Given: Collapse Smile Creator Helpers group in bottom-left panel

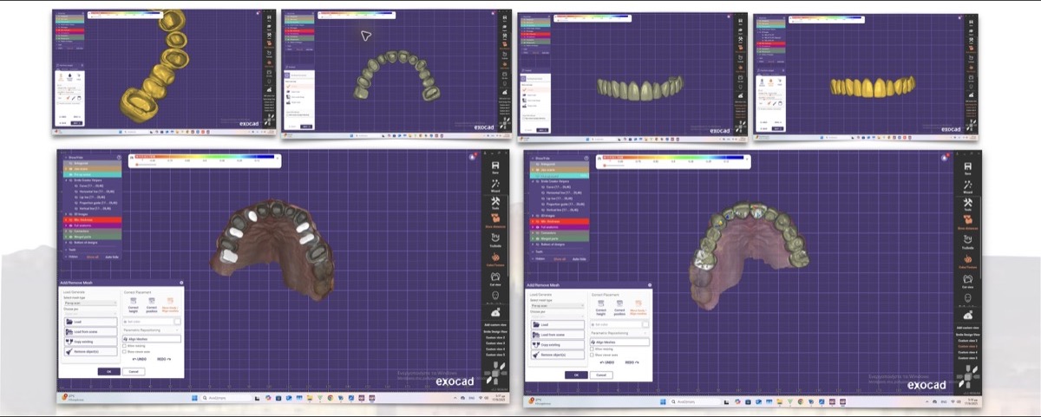Looking at the screenshot, I should pyautogui.click(x=66, y=180).
